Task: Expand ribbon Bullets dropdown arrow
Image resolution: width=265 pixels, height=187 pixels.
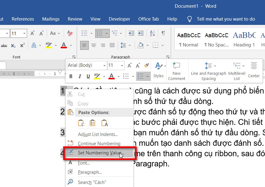Action: 92,33
